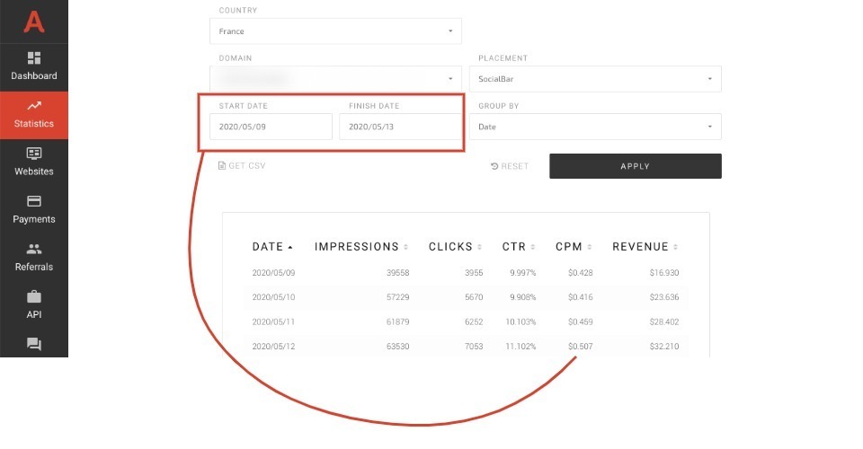Click the chat bubbles icon in sidebar
Image resolution: width=863 pixels, height=449 pixels.
(34, 344)
